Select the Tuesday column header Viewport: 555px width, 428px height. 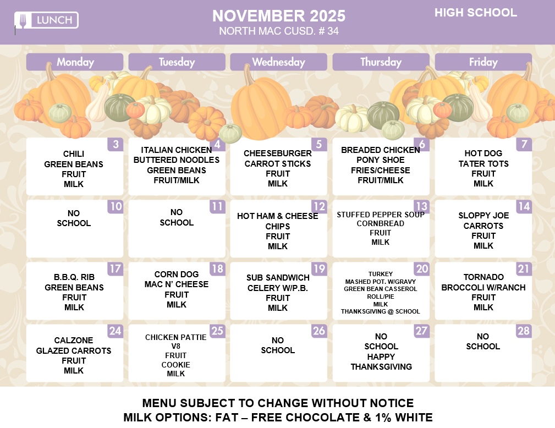tap(177, 62)
